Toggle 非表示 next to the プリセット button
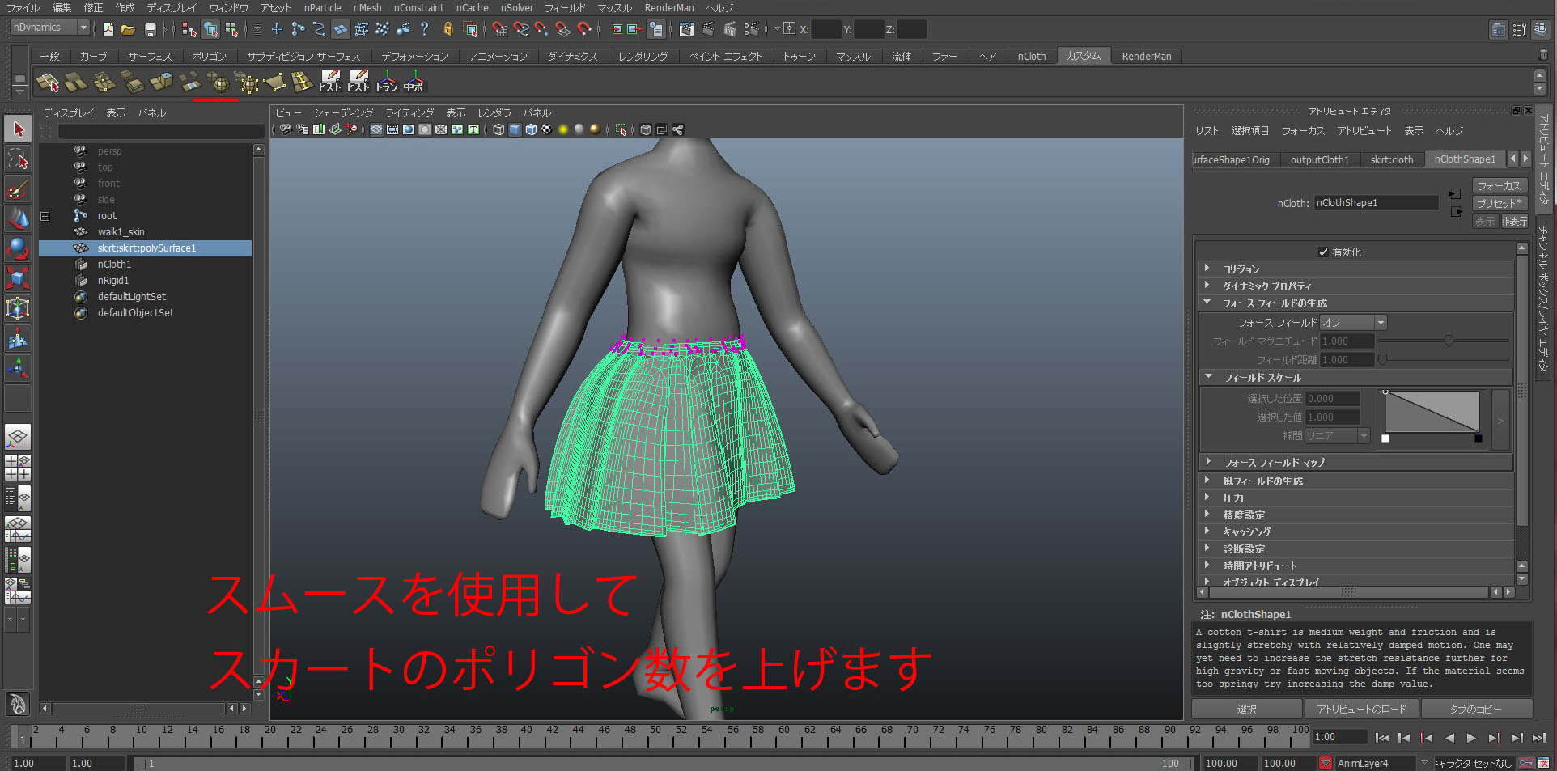 pyautogui.click(x=1514, y=221)
